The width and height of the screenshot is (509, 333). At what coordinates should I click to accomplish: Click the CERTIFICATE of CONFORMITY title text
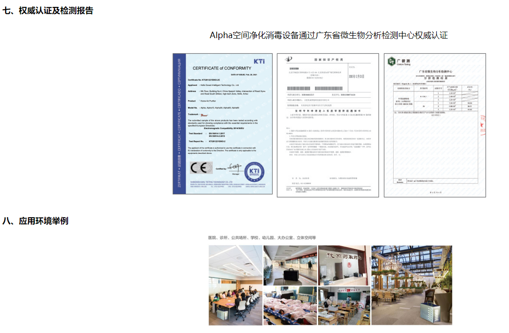pyautogui.click(x=222, y=68)
